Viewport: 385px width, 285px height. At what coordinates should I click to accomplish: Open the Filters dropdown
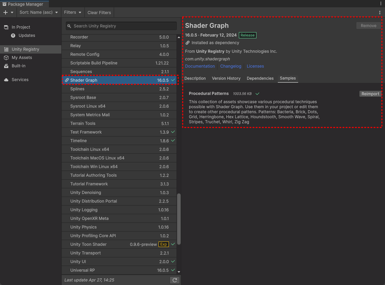coord(73,12)
